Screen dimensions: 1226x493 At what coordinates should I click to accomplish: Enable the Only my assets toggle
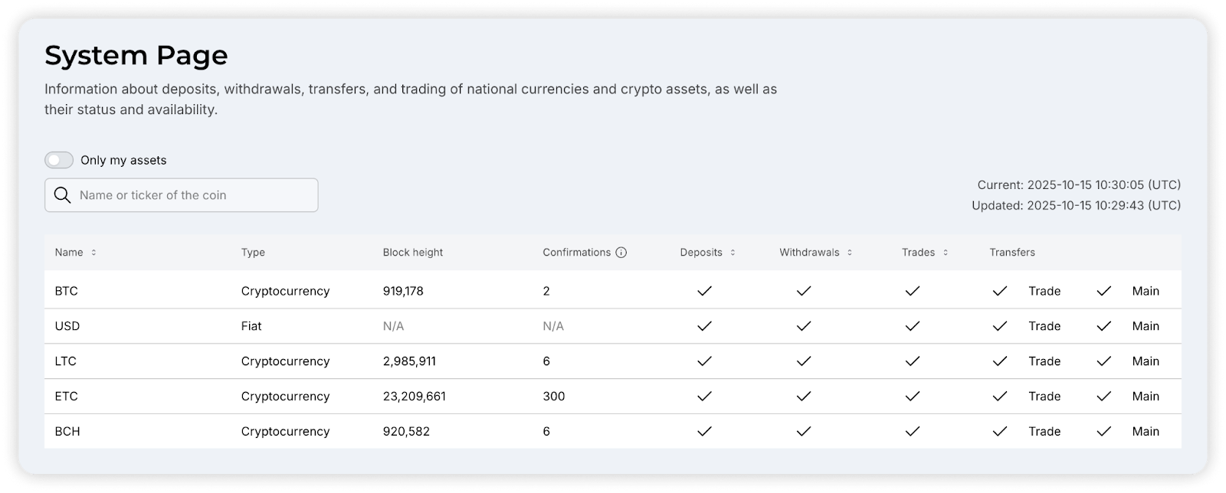[59, 160]
